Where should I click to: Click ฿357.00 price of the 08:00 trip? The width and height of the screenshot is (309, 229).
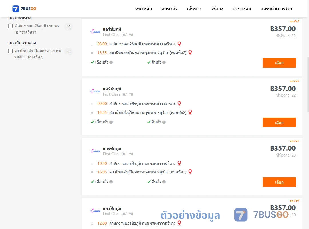283,29
